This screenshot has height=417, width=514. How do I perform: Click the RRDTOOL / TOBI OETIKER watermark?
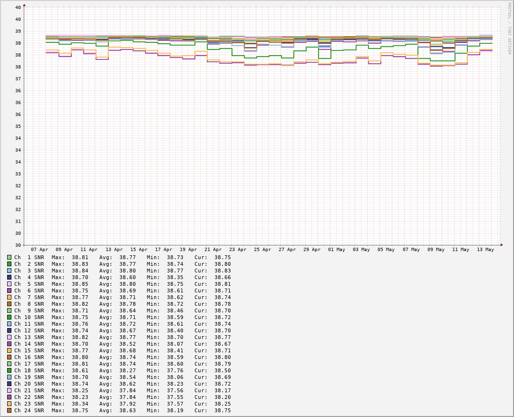click(x=508, y=28)
